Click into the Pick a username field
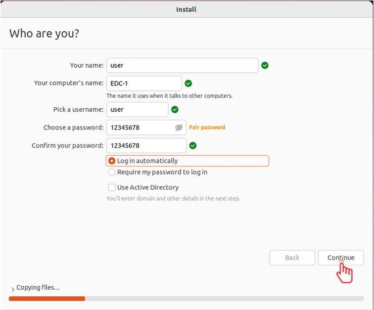 [x=137, y=109]
